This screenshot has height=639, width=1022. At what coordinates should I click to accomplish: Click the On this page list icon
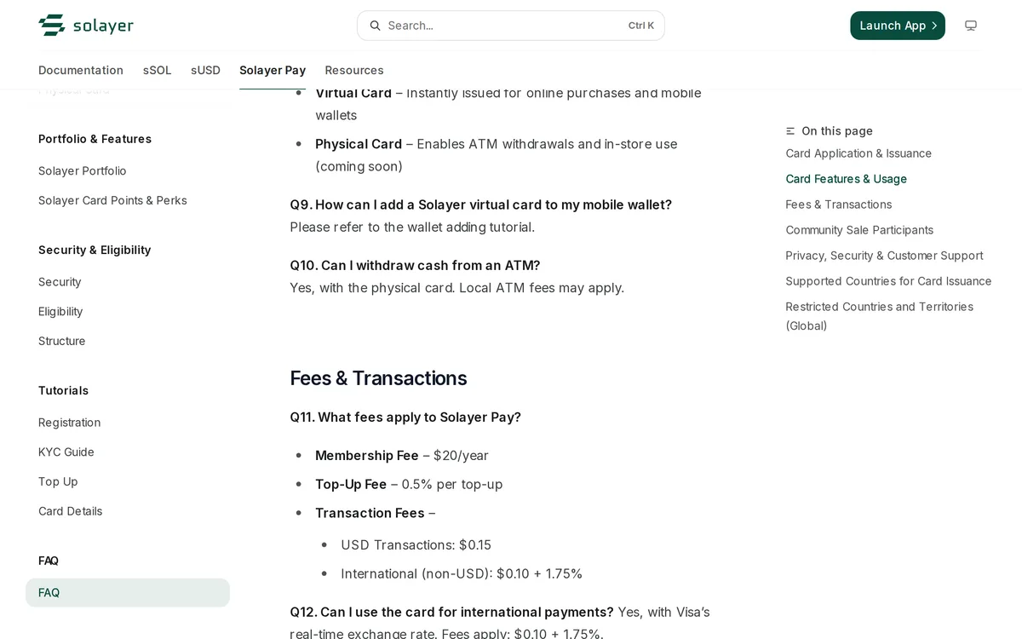[x=790, y=131]
